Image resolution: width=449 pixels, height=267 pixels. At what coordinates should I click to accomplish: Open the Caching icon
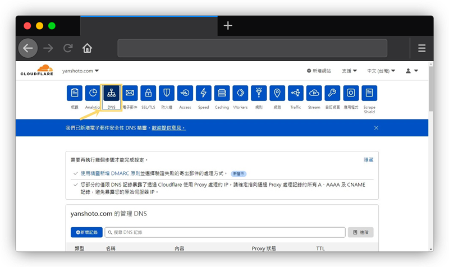pos(222,93)
